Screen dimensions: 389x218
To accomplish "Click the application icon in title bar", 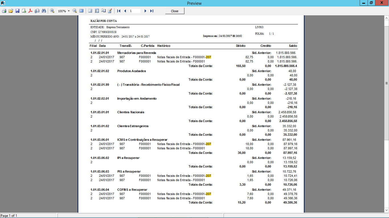I will [3, 3].
